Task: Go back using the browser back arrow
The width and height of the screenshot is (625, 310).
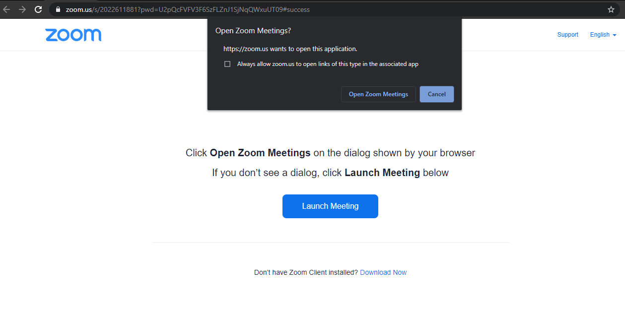Action: click(7, 9)
